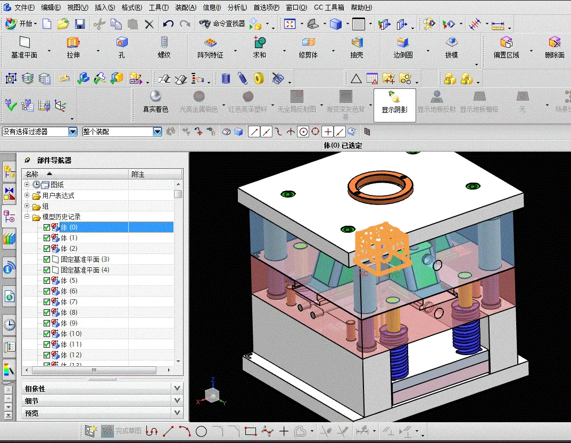Click the orange ring on the mold top
Screen dimensions: 571x443
[x=380, y=188]
